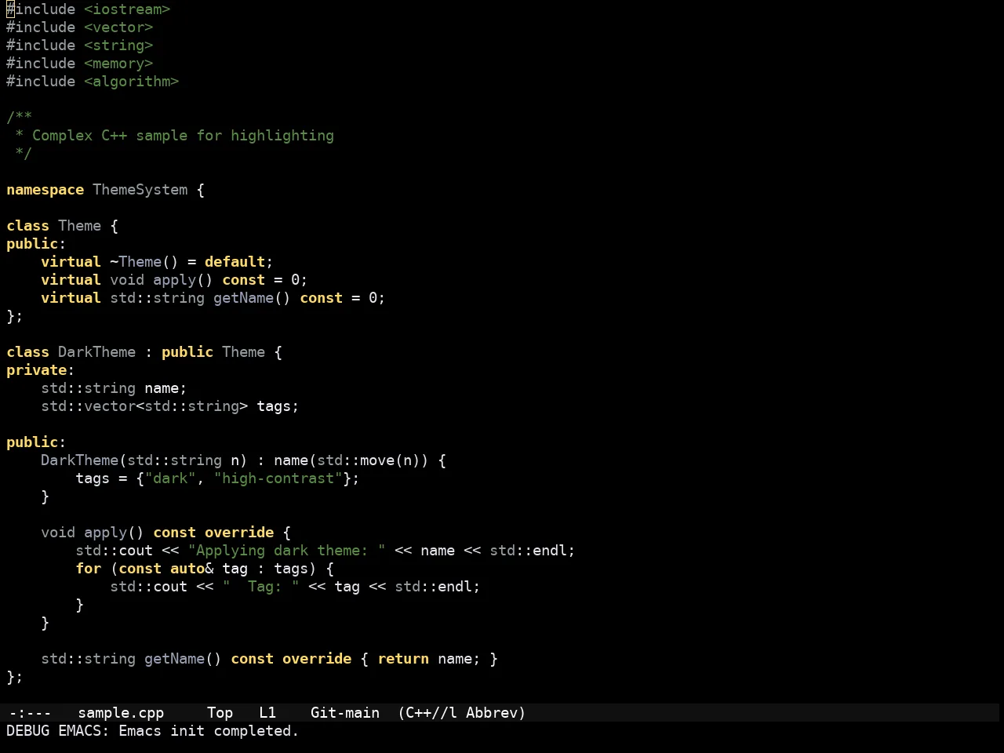
Task: Click the 'namespace' keyword
Action: pos(45,190)
